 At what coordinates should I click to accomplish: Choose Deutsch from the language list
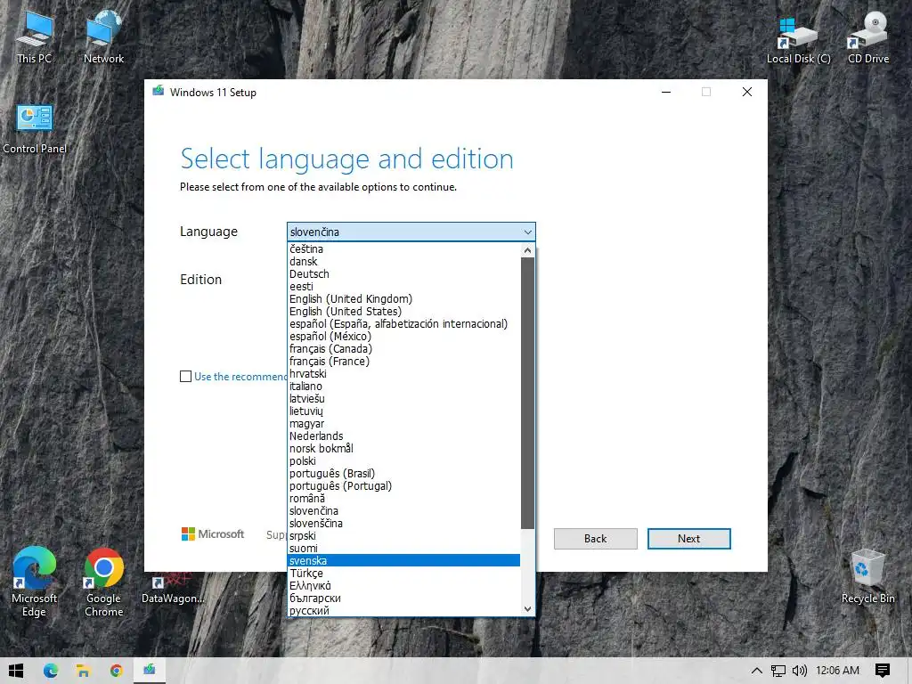(x=404, y=274)
